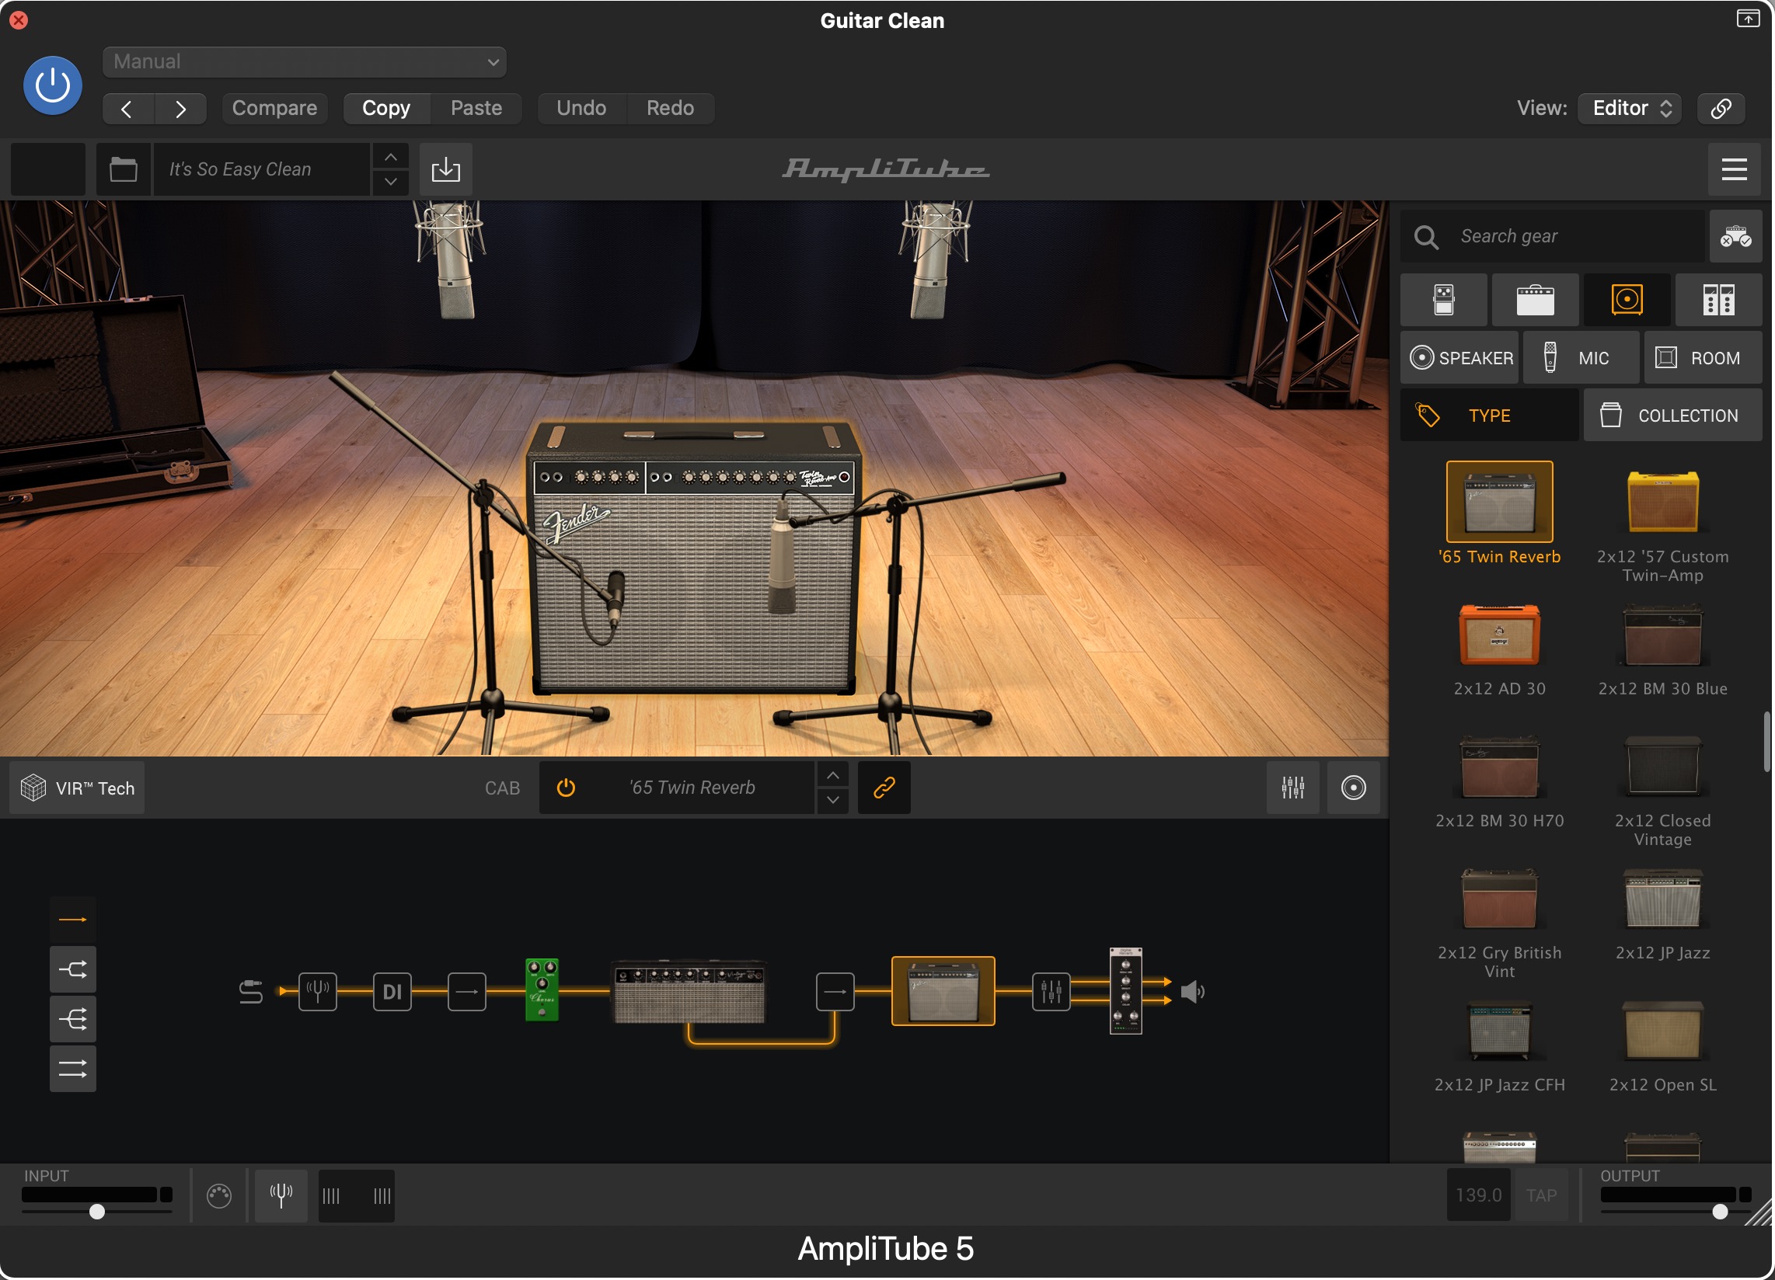Screen dimensions: 1775x1280
Task: Select the third split-chain routing option
Action: (x=73, y=1020)
